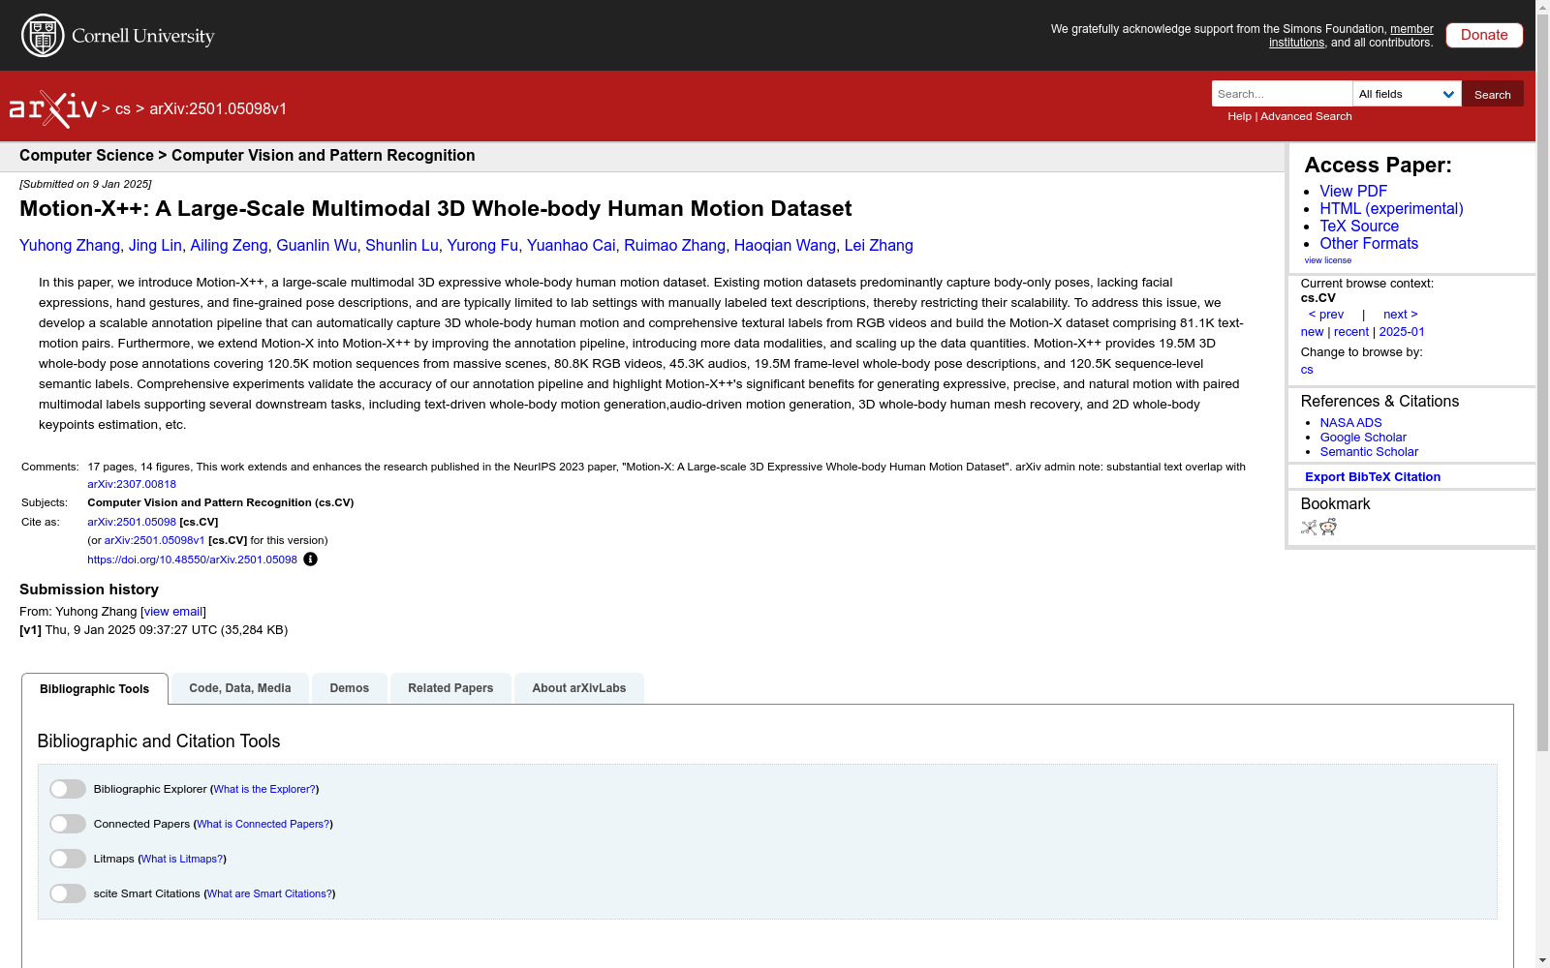Download the TeX Source

click(1359, 227)
